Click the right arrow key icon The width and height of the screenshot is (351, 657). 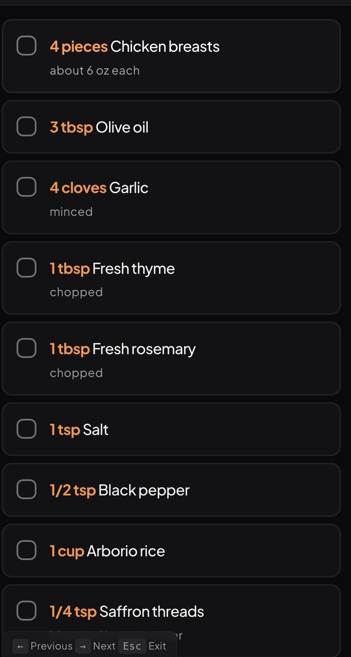tap(83, 646)
